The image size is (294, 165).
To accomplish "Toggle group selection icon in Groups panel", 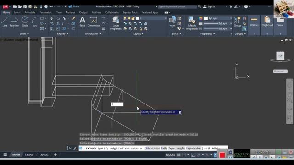I will coord(244,28).
